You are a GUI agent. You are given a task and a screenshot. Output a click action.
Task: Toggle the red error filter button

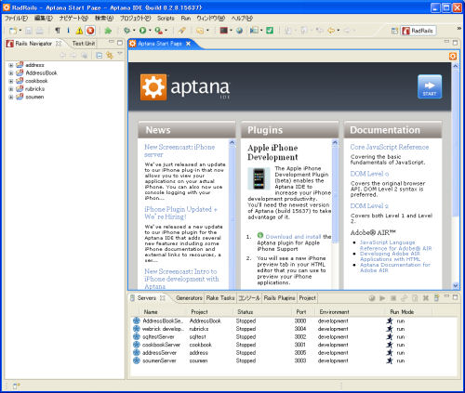[90, 31]
